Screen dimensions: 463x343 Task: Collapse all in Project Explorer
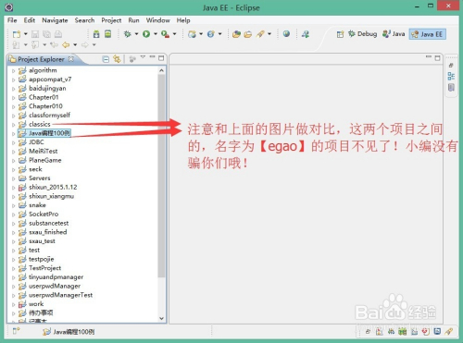tap(106, 59)
